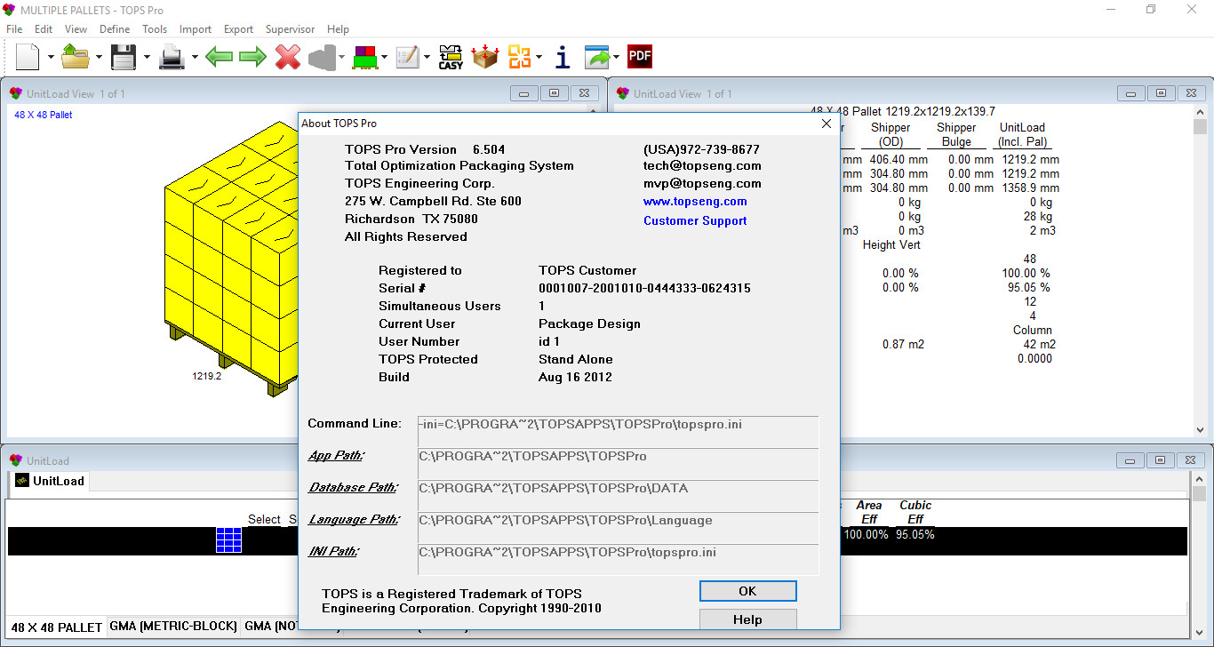
Task: Click the gray 3D shape toolbar icon
Action: 321,58
